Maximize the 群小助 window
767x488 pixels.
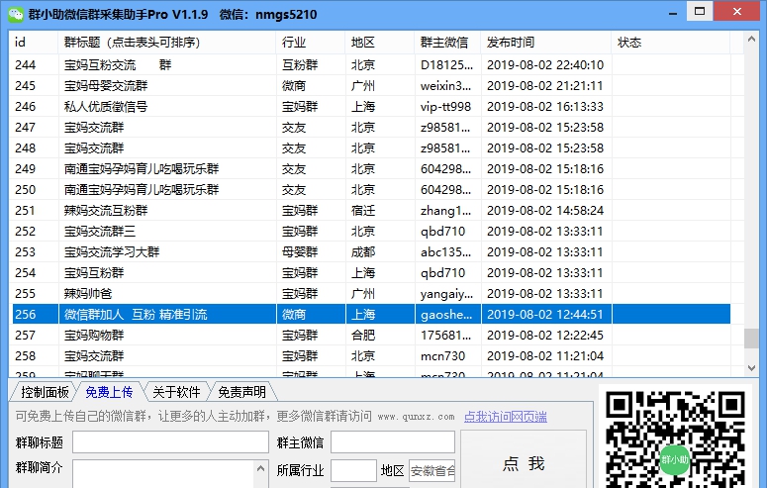point(700,11)
